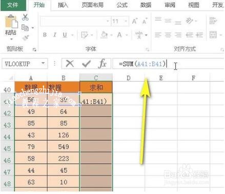This screenshot has height=194, width=225.
Task: Click cell containing 549
Action: [x=64, y=147]
